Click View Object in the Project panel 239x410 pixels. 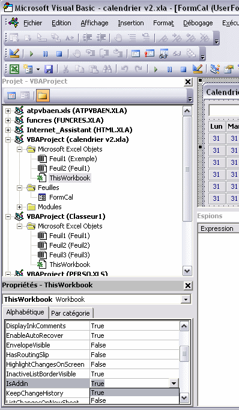click(25, 96)
